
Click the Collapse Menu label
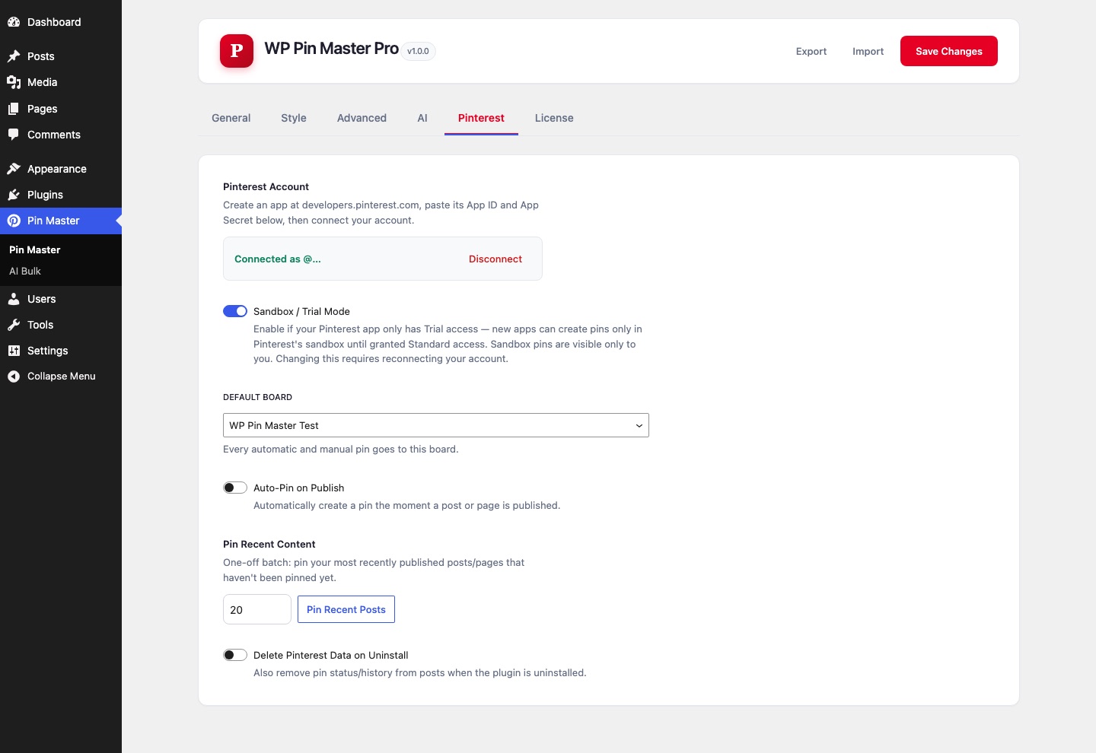62,376
